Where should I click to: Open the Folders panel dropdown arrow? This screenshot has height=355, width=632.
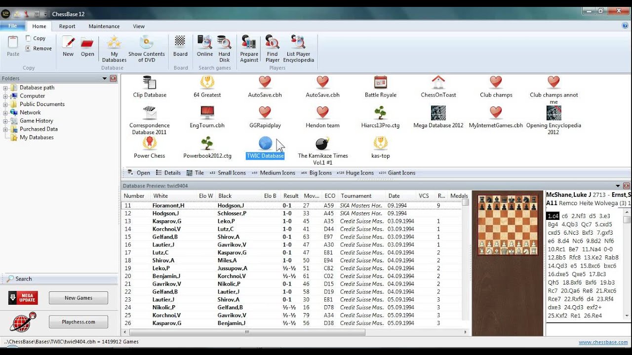click(x=105, y=78)
